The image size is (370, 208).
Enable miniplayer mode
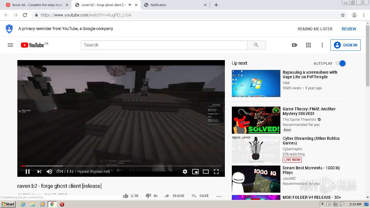pyautogui.click(x=195, y=172)
